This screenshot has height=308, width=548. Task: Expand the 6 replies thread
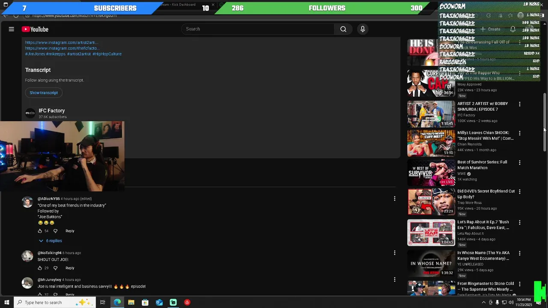pyautogui.click(x=51, y=241)
